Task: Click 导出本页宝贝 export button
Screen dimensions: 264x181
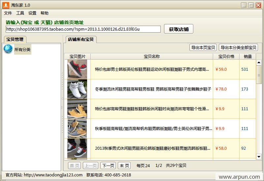Action: point(203,47)
